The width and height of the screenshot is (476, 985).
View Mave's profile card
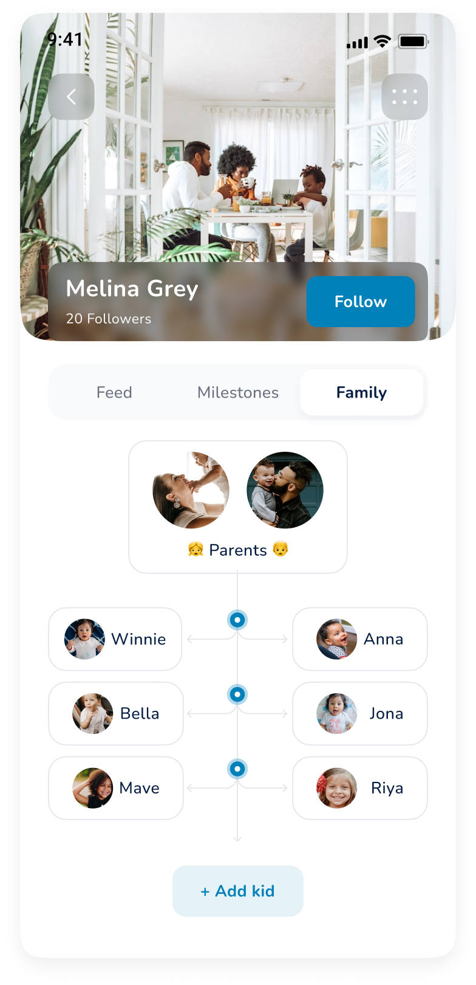pyautogui.click(x=116, y=788)
